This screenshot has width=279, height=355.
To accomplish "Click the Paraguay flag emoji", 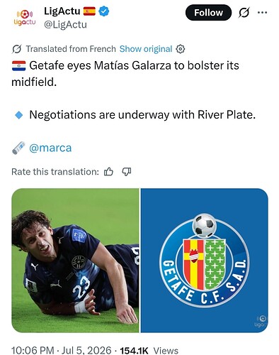I will click(19, 66).
